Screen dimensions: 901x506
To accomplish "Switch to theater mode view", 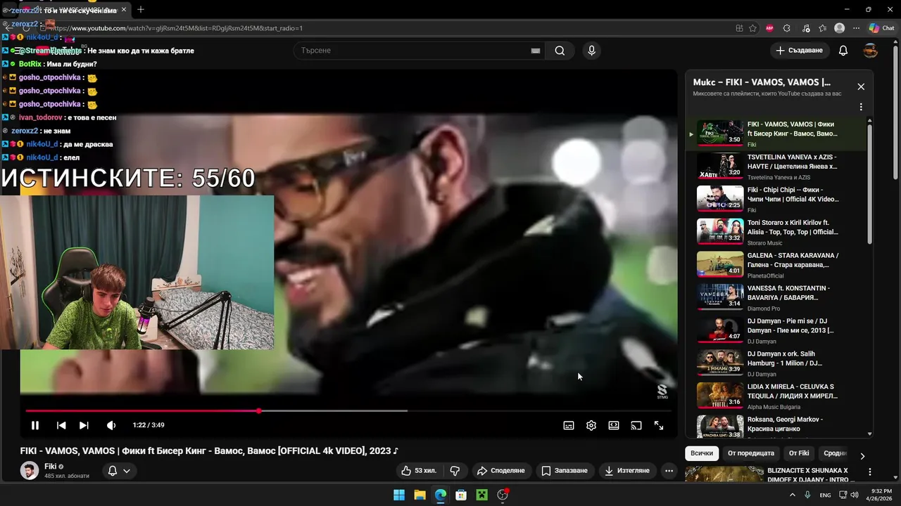I will coord(614,425).
